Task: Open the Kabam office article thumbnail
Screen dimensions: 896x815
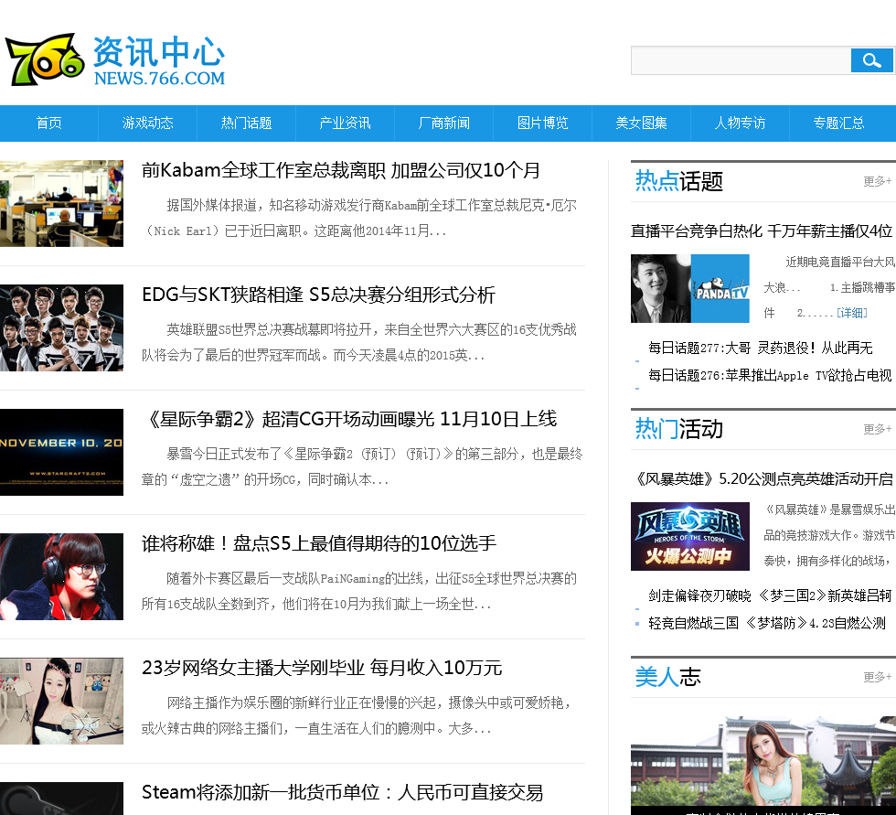Action: pyautogui.click(x=61, y=203)
